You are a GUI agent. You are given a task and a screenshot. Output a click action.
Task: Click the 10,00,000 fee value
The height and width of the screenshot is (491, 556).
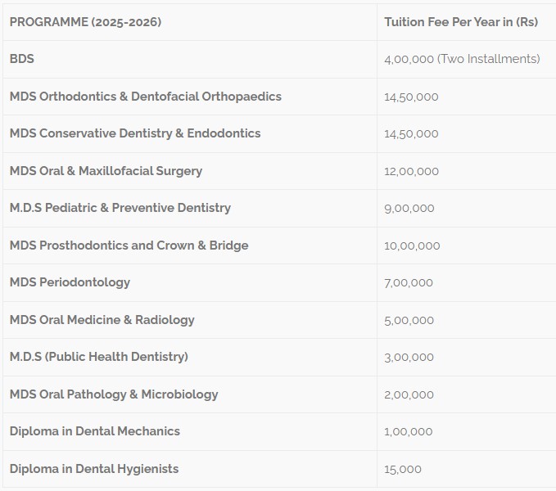(412, 245)
